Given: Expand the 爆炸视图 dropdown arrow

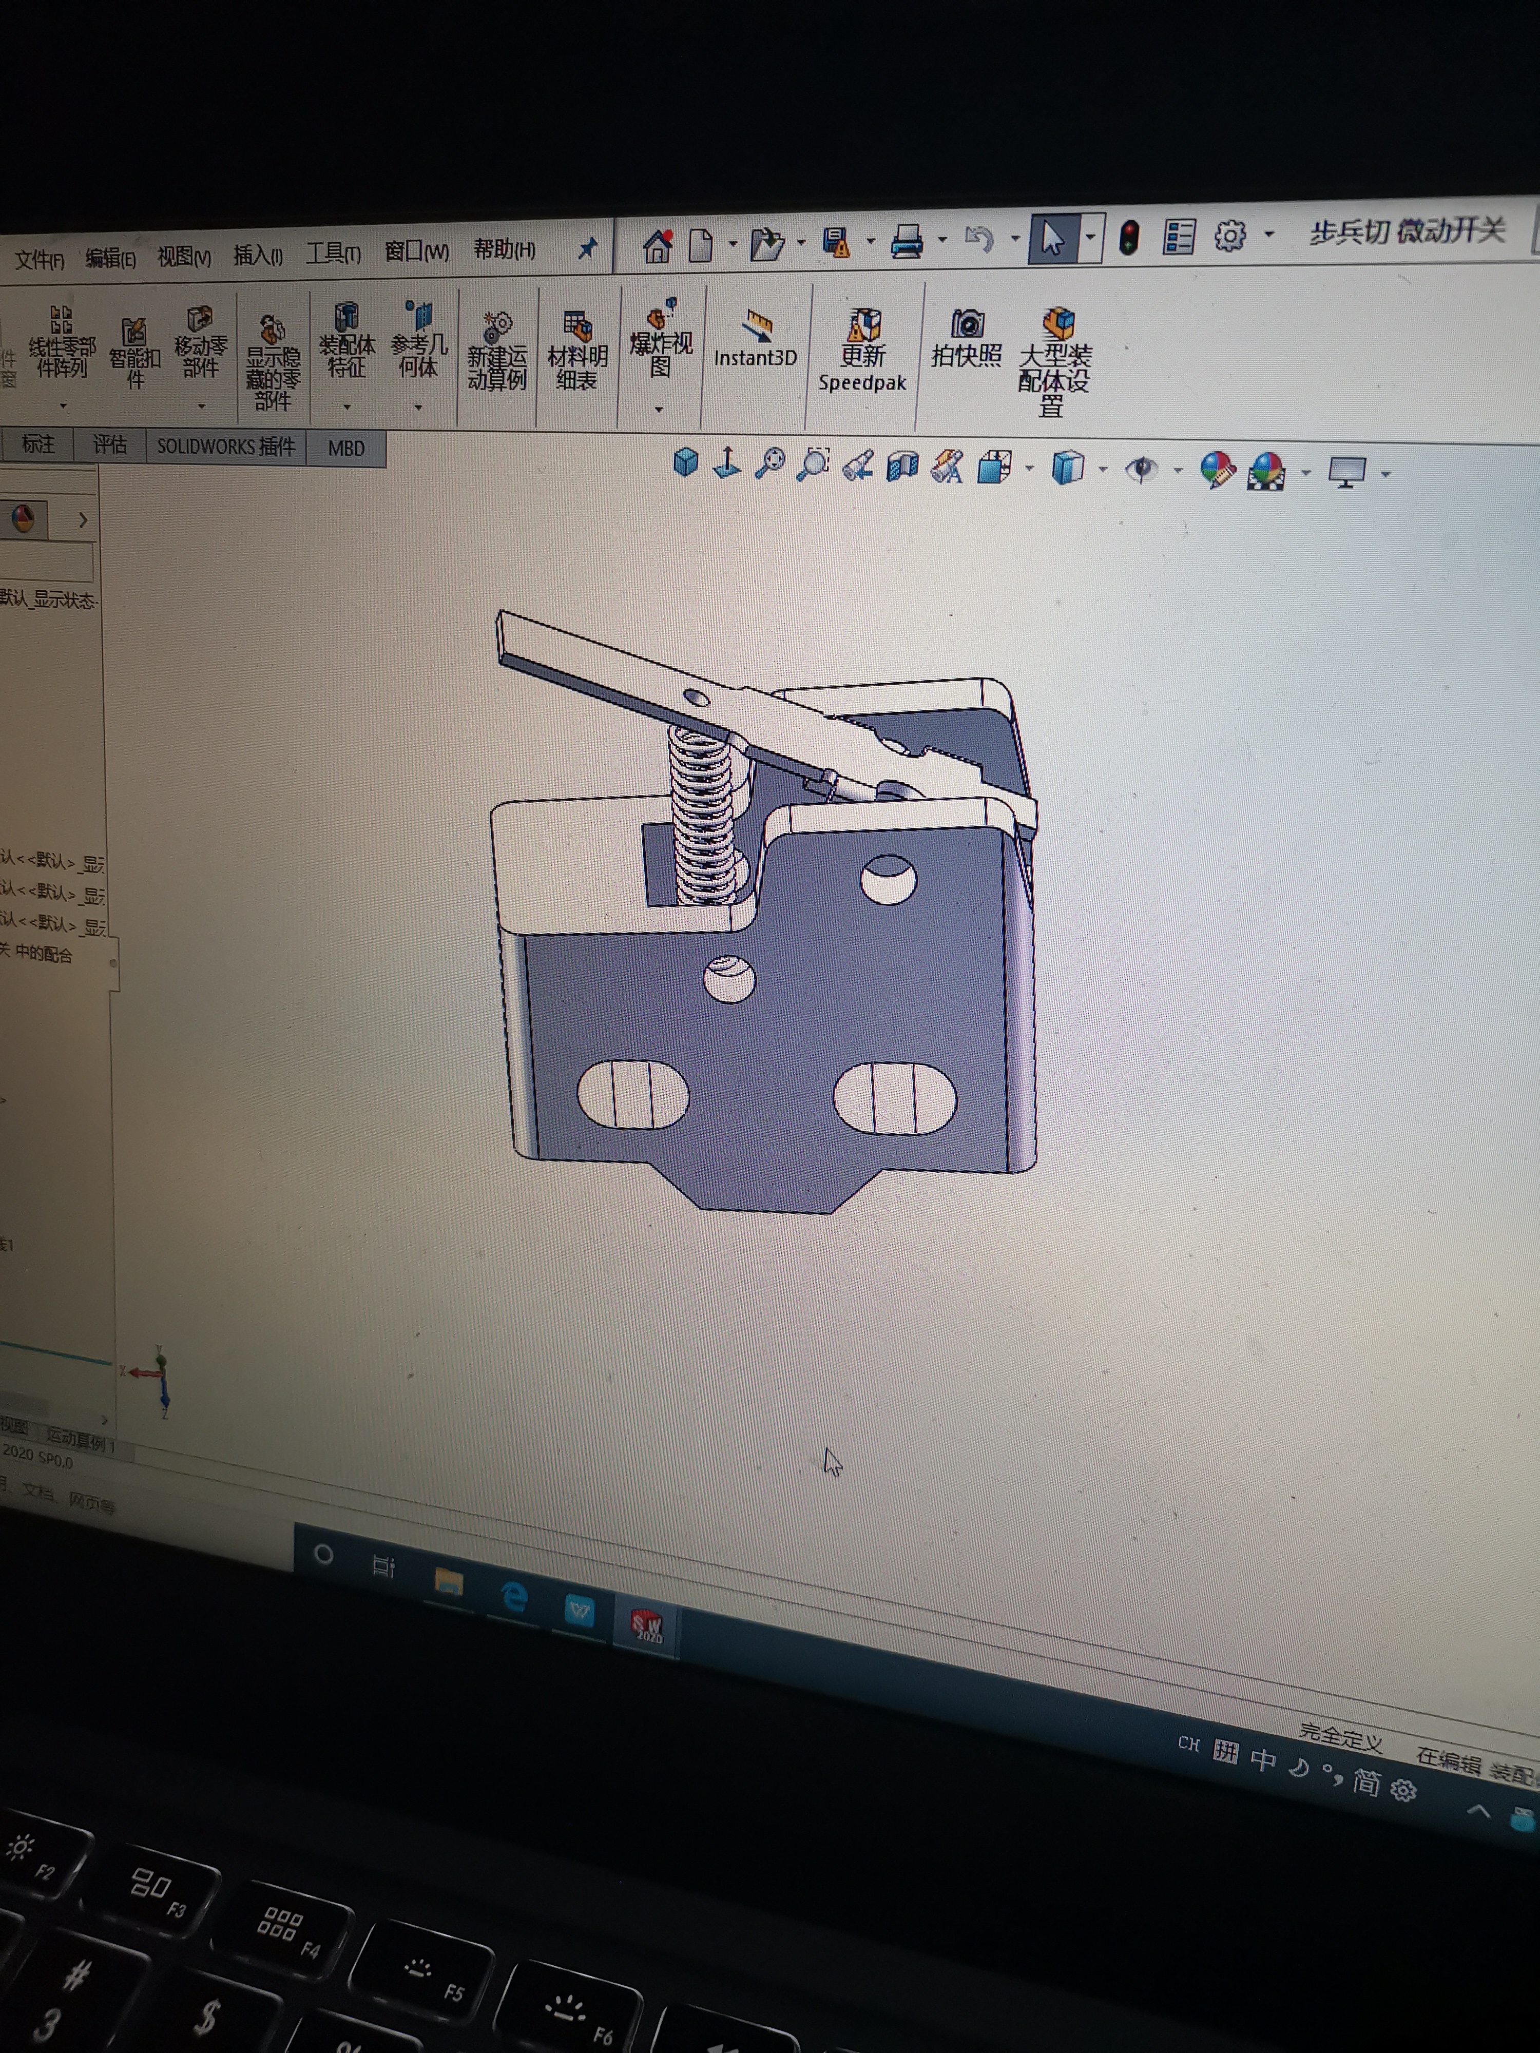Looking at the screenshot, I should (x=659, y=409).
